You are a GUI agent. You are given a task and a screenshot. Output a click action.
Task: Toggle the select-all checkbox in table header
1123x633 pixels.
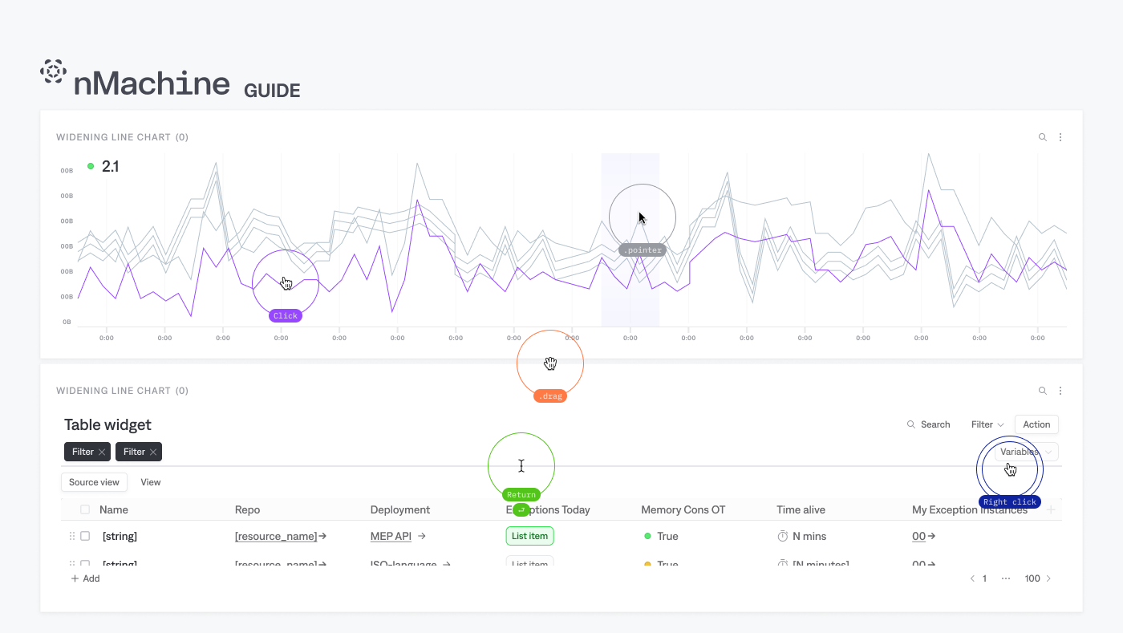85,509
